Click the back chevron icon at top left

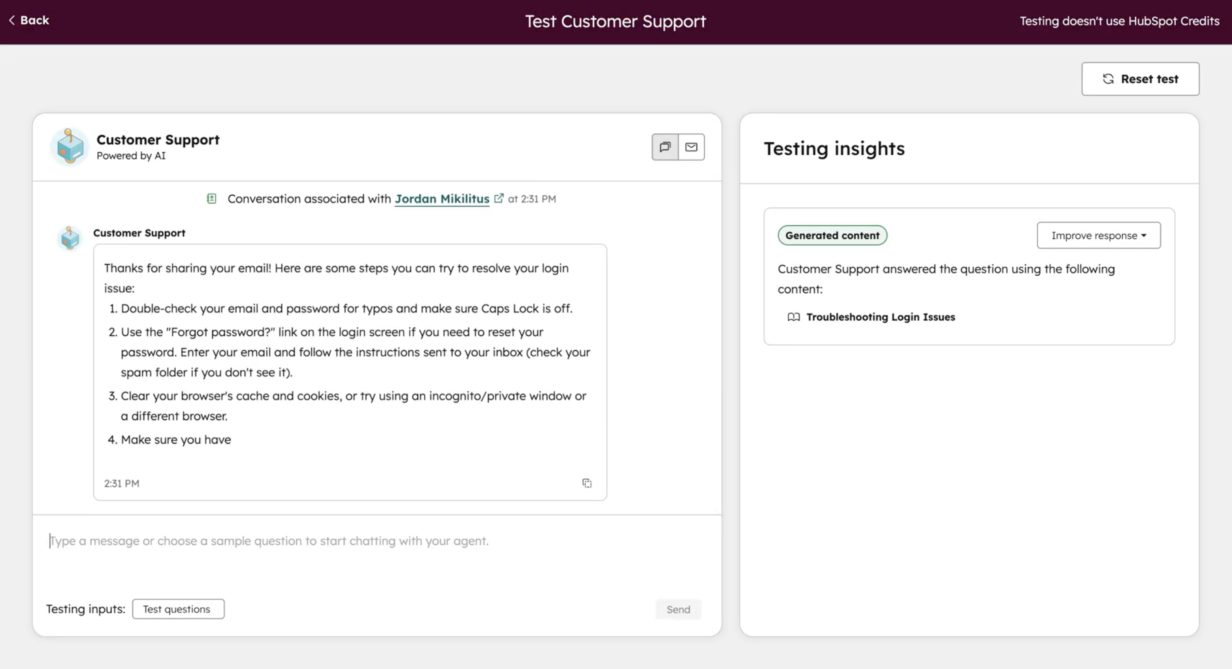point(12,20)
